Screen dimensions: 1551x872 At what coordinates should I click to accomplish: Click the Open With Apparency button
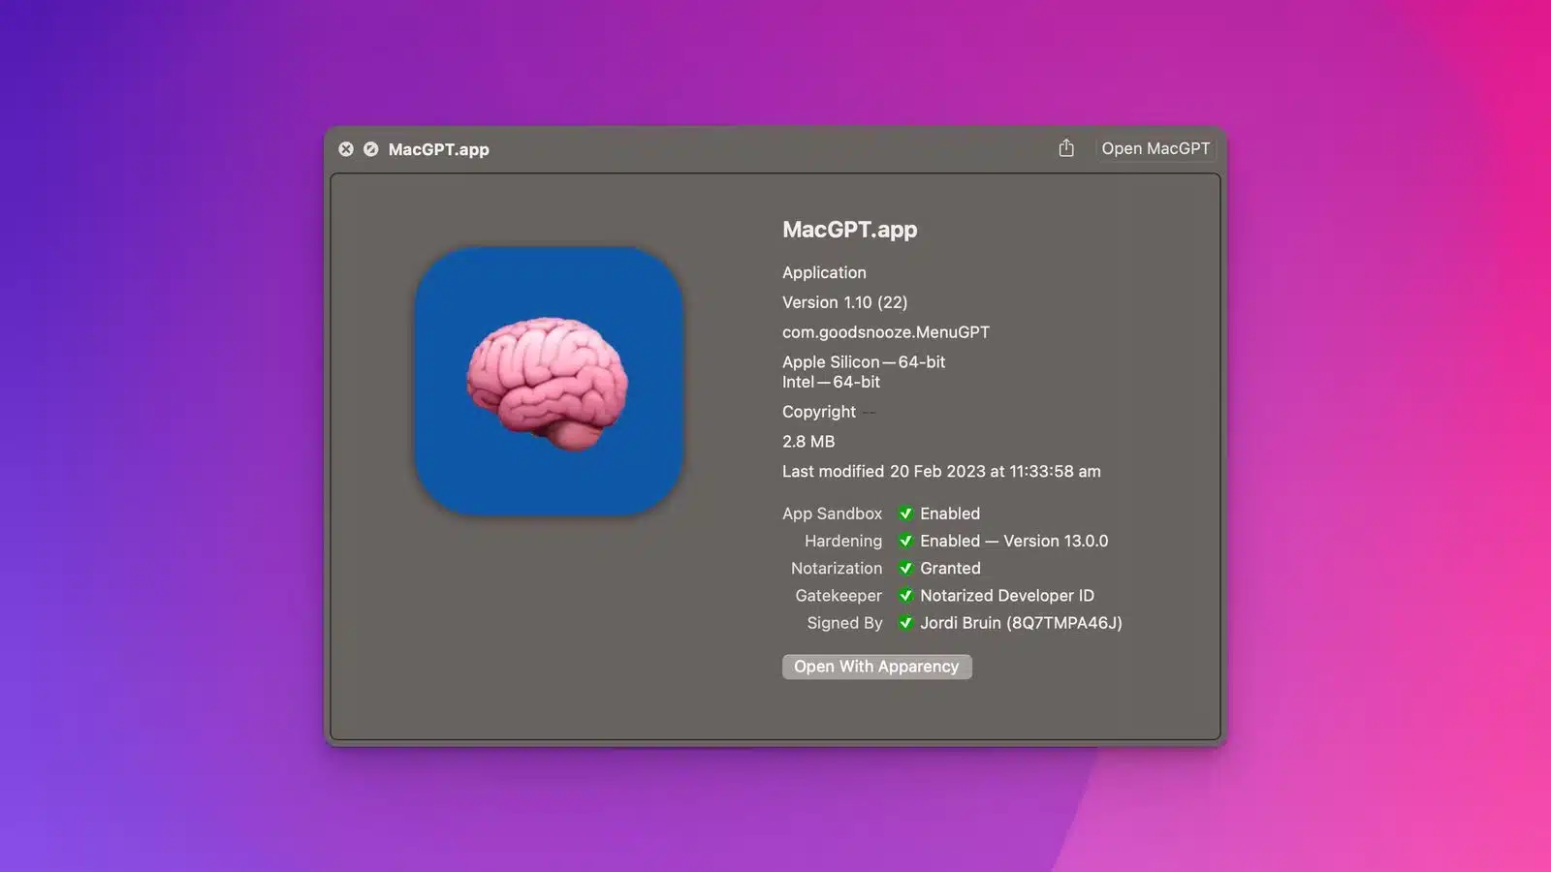pos(876,667)
